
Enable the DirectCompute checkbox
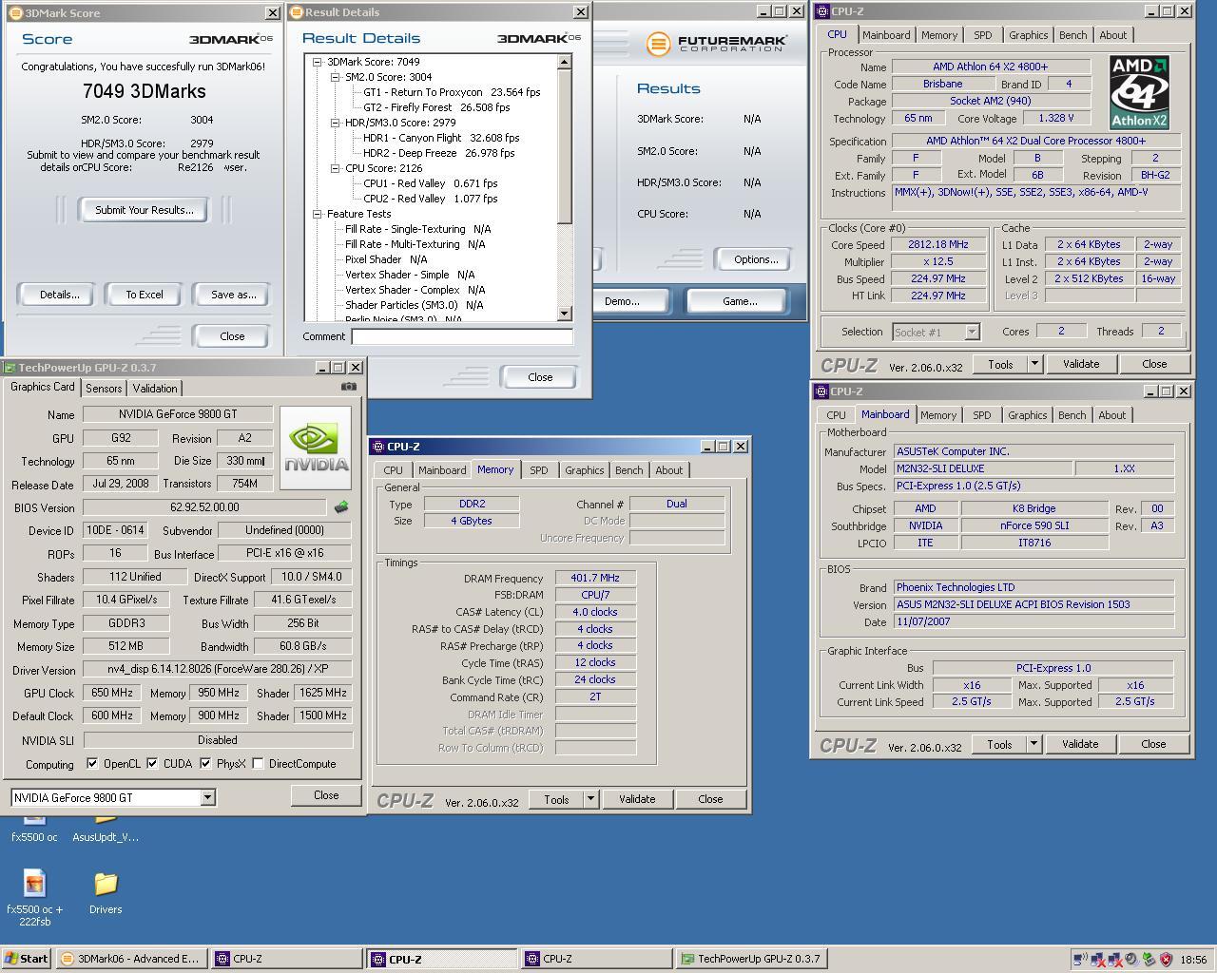coord(258,764)
